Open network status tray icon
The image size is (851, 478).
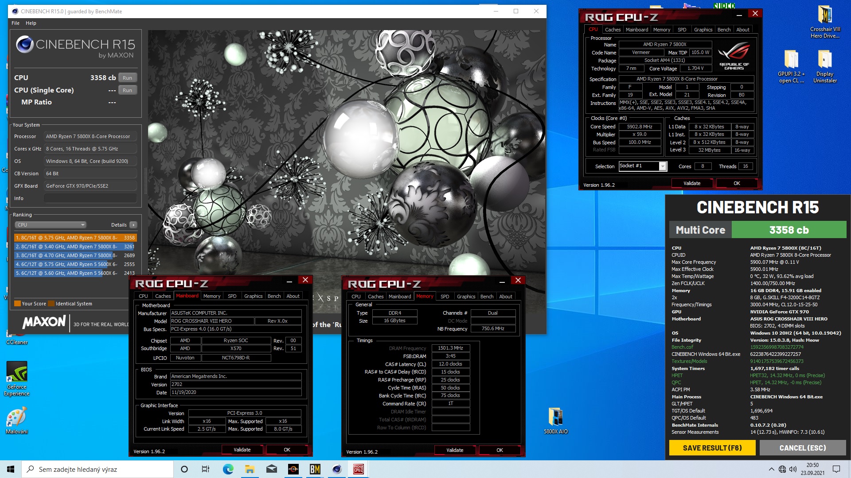point(782,469)
